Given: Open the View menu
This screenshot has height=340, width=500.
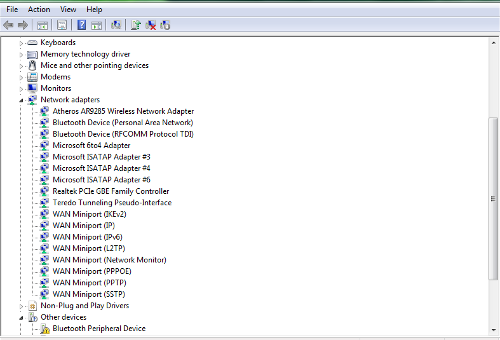Looking at the screenshot, I should coord(68,10).
